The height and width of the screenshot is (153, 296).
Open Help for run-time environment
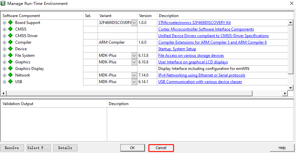282,148
